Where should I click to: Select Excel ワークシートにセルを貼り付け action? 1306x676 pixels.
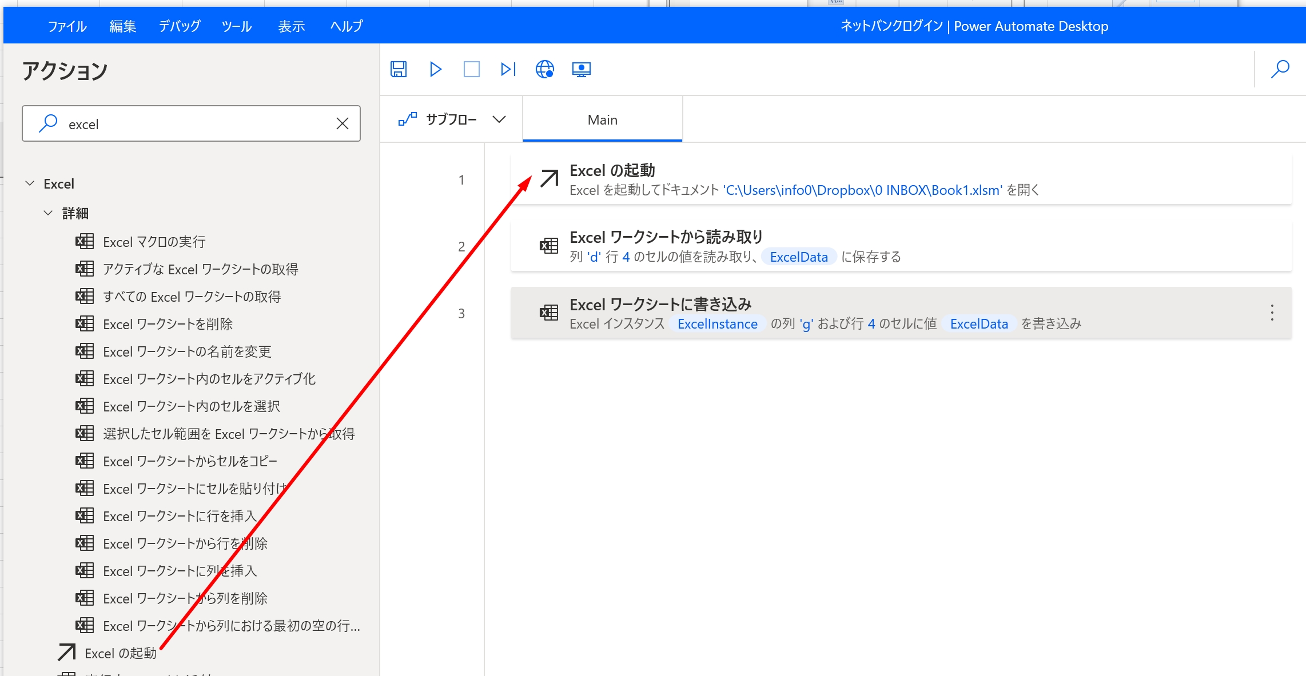point(194,489)
